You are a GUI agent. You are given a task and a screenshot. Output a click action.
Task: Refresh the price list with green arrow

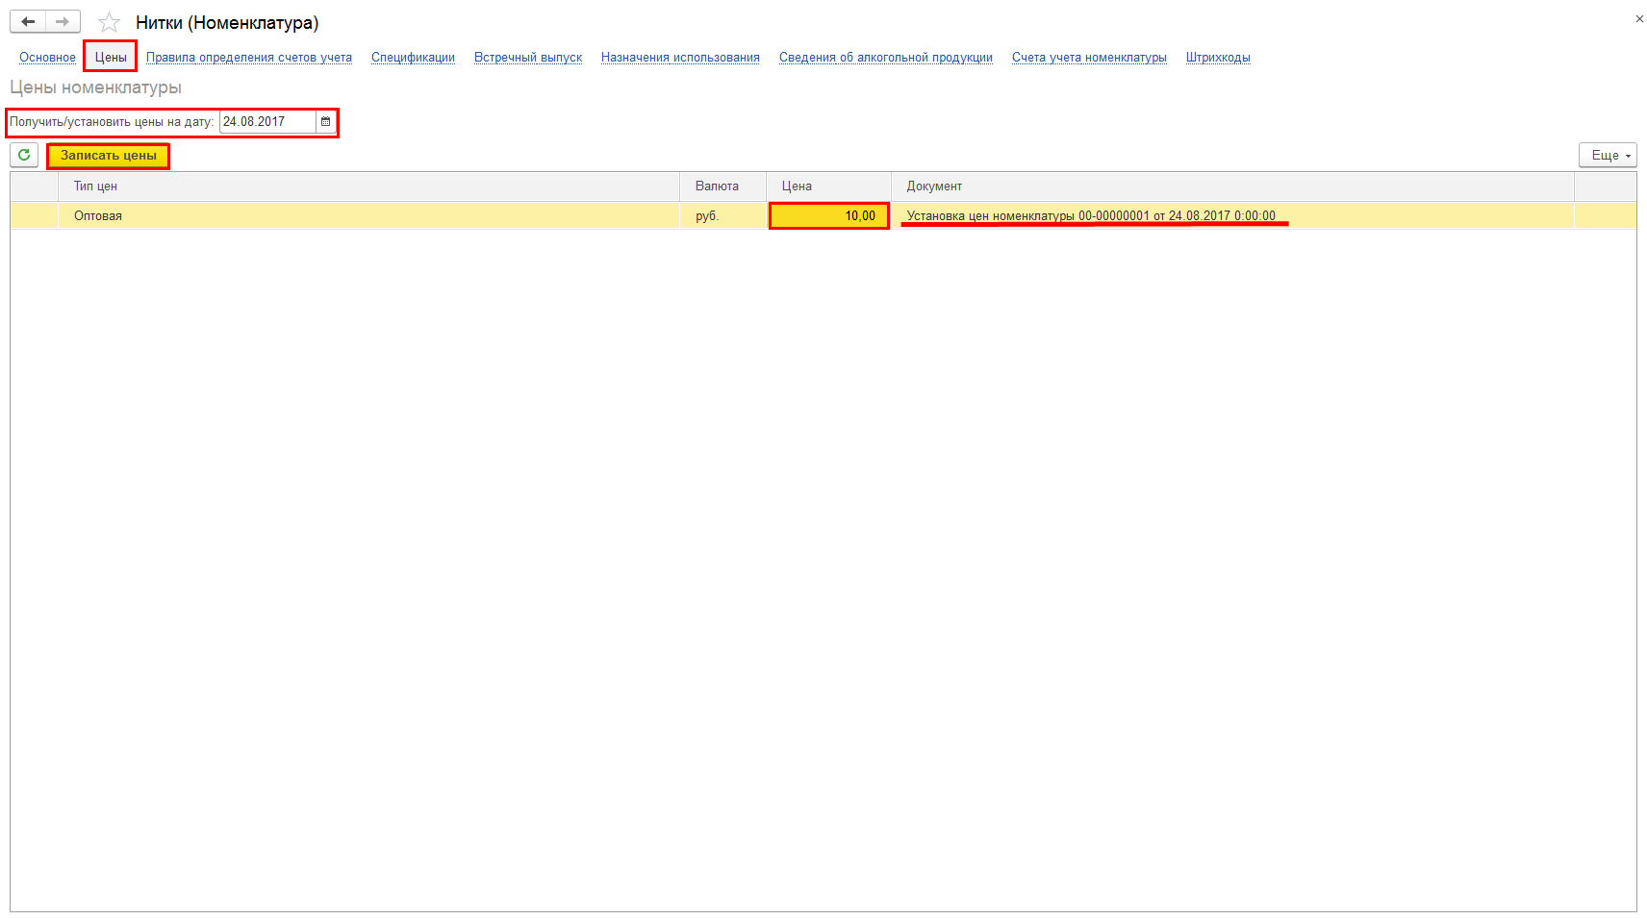pos(24,155)
